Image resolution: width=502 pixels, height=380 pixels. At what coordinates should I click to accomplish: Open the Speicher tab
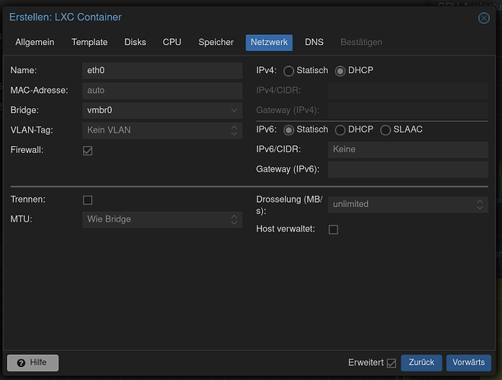click(216, 42)
